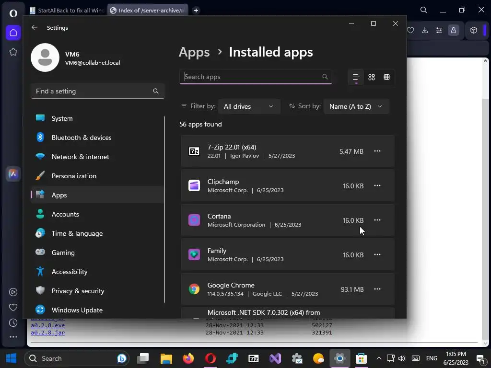Open more options for Google Chrome

[x=377, y=289]
